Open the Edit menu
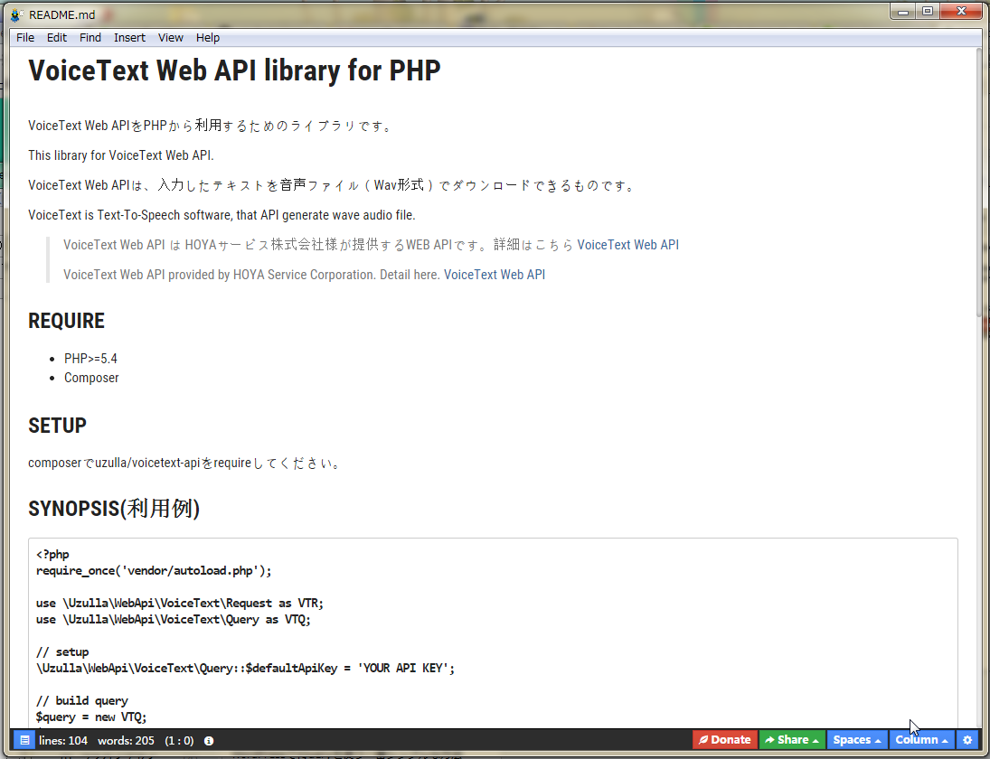 (57, 38)
